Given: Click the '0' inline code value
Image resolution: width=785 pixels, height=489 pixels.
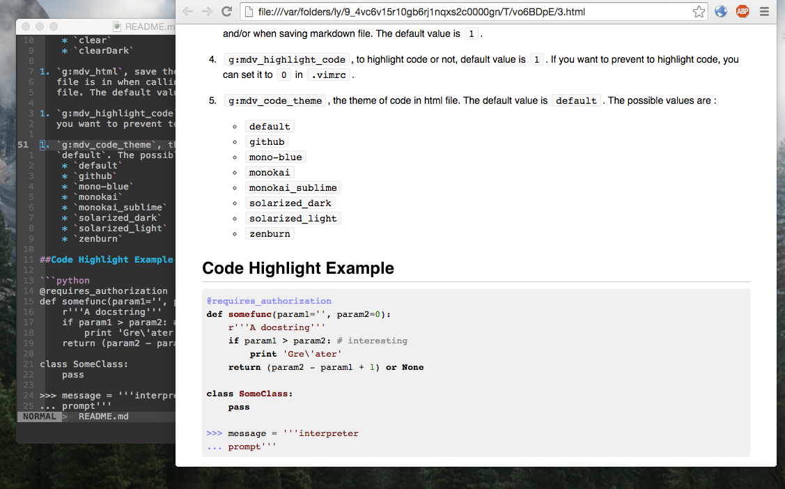Looking at the screenshot, I should click(x=283, y=75).
